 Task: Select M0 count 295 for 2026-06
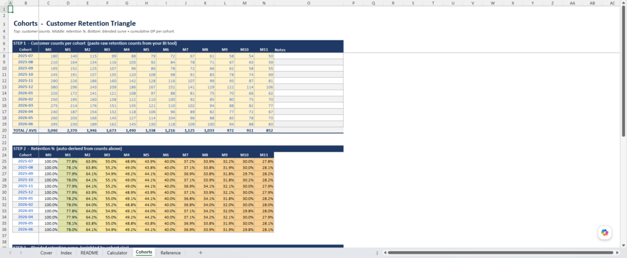(49, 124)
